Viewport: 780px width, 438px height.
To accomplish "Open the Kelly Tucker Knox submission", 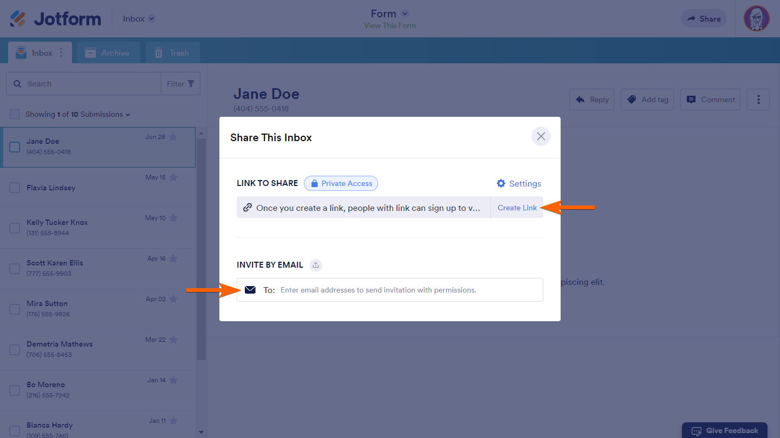I will 97,228.
